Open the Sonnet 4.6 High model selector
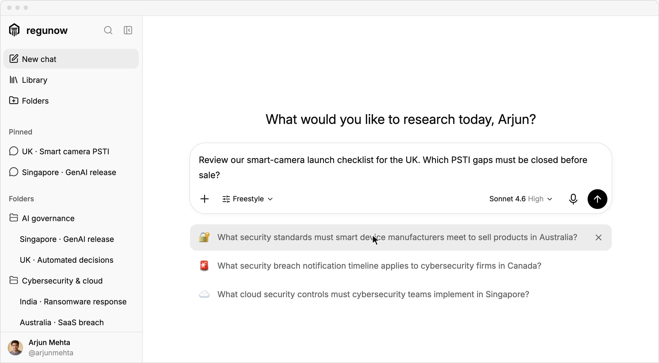Screen dimensions: 659x363 [x=521, y=199]
